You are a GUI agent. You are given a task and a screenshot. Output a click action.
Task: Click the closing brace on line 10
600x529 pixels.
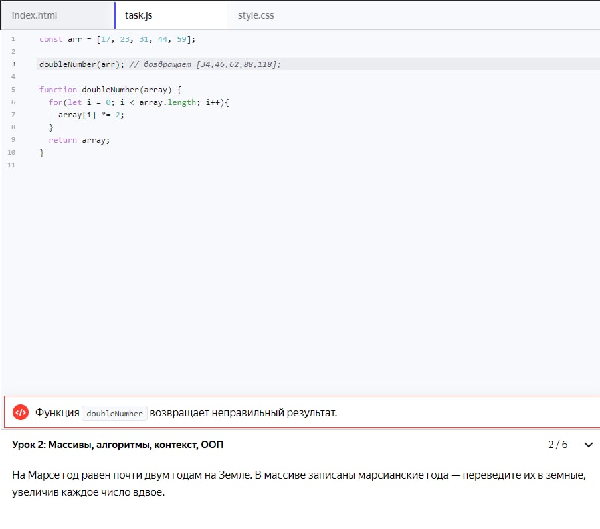coord(41,153)
